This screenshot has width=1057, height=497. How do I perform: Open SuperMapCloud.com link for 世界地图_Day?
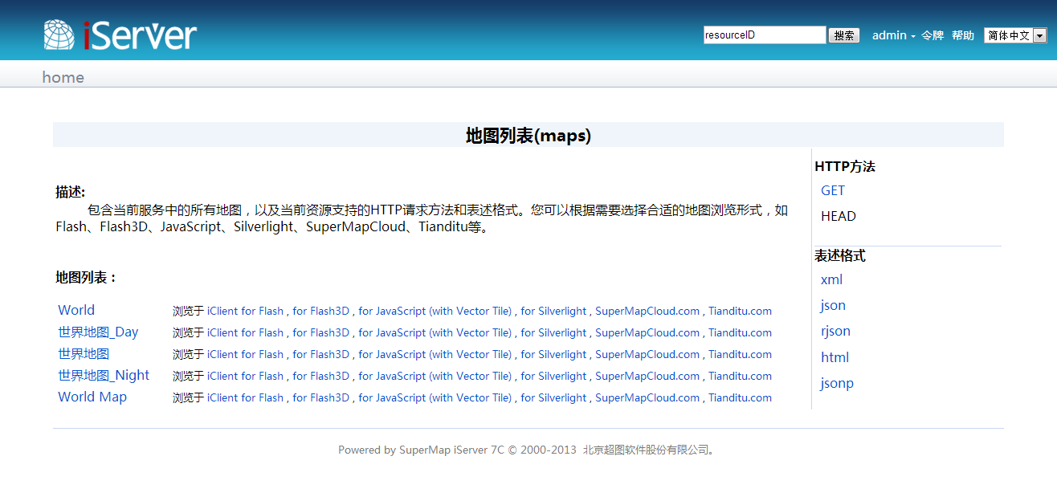pos(647,332)
